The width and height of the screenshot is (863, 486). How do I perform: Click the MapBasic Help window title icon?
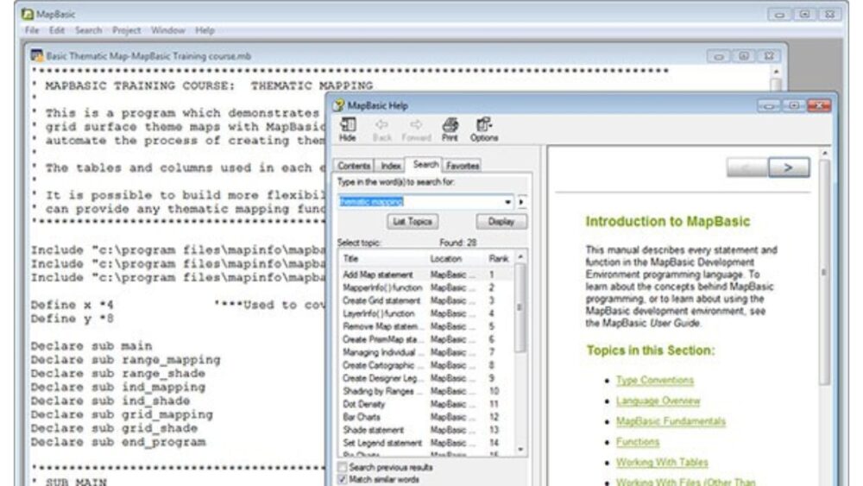pyautogui.click(x=339, y=105)
